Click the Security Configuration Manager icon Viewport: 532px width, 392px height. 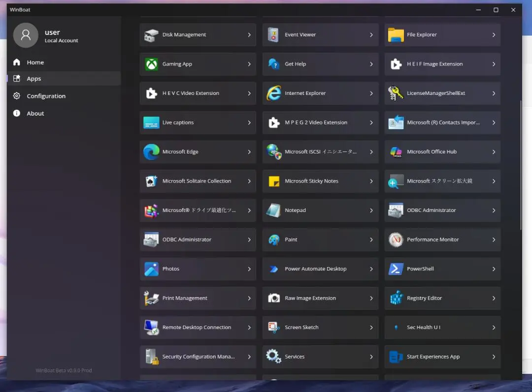[151, 357]
